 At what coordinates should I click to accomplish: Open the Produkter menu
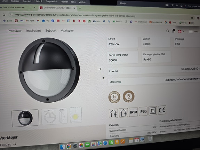point(15,31)
